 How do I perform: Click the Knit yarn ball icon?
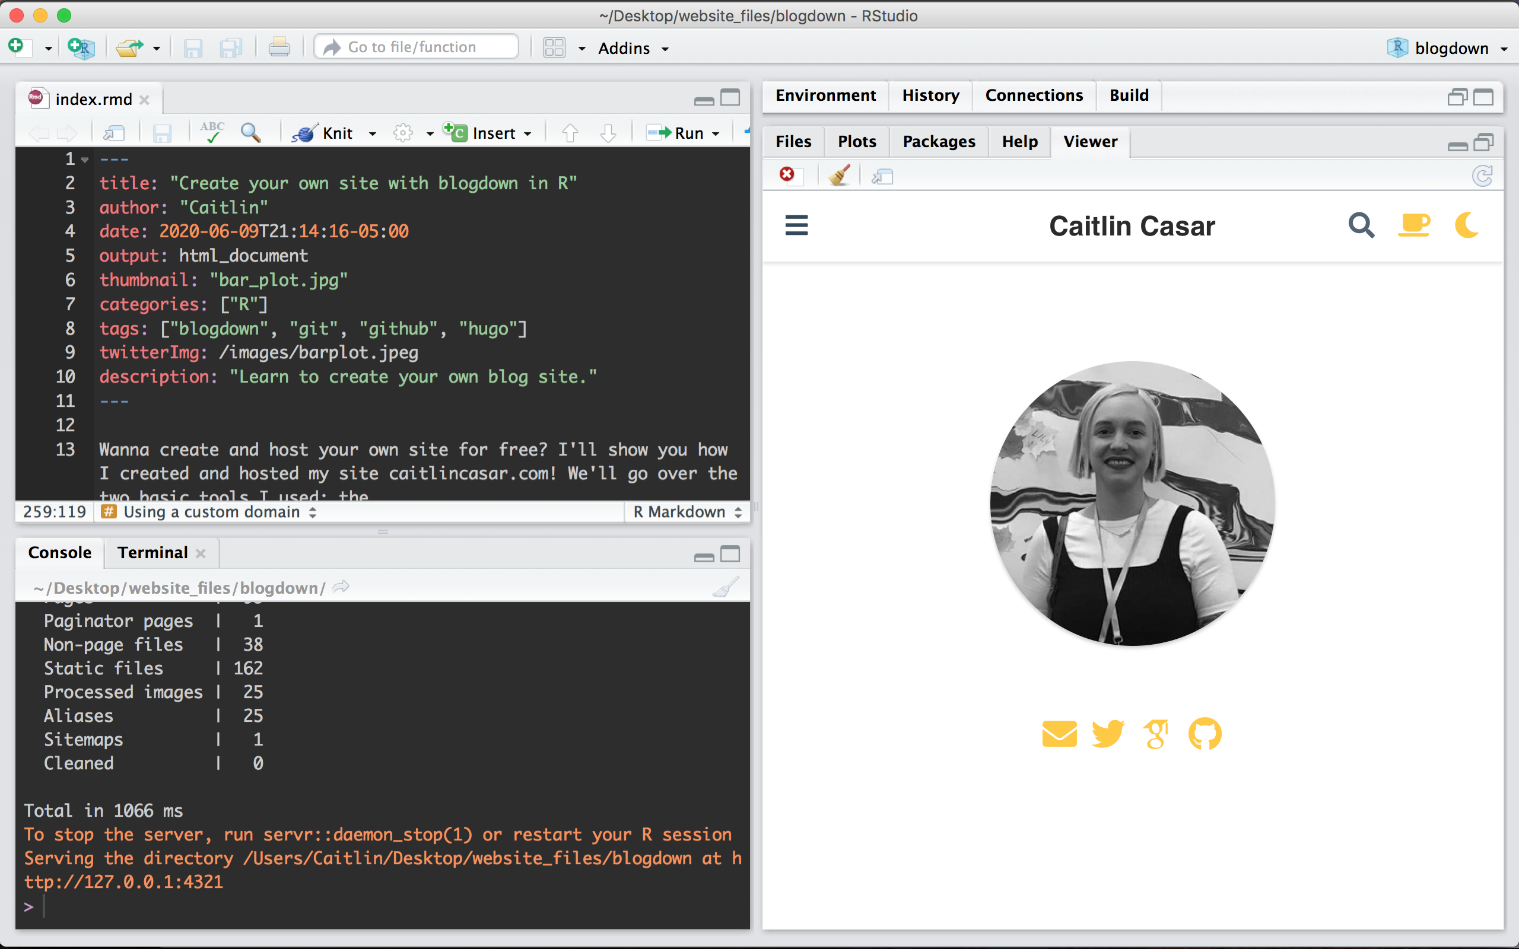(304, 133)
